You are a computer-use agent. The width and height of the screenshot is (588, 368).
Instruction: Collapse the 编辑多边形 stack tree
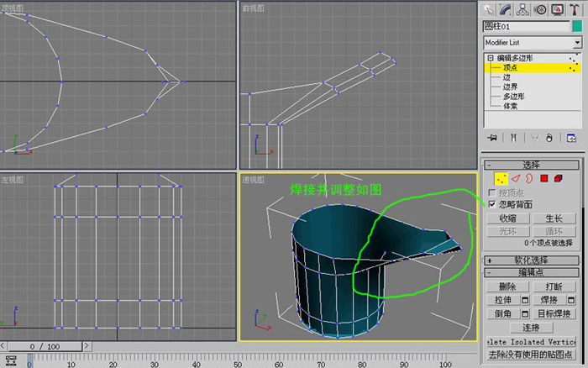(x=490, y=58)
